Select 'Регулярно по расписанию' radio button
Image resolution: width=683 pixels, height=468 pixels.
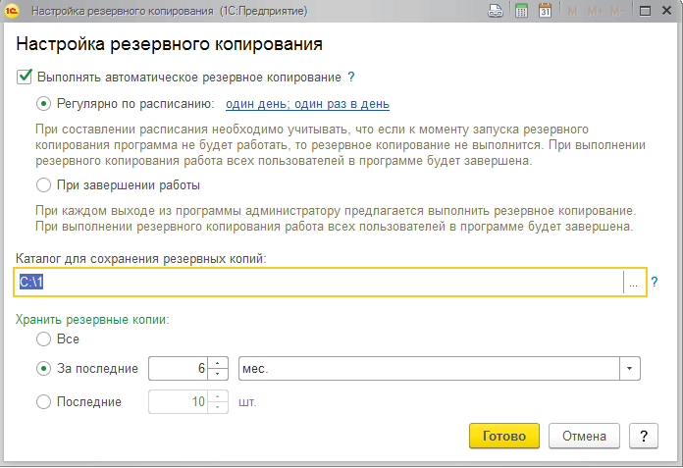pyautogui.click(x=43, y=104)
